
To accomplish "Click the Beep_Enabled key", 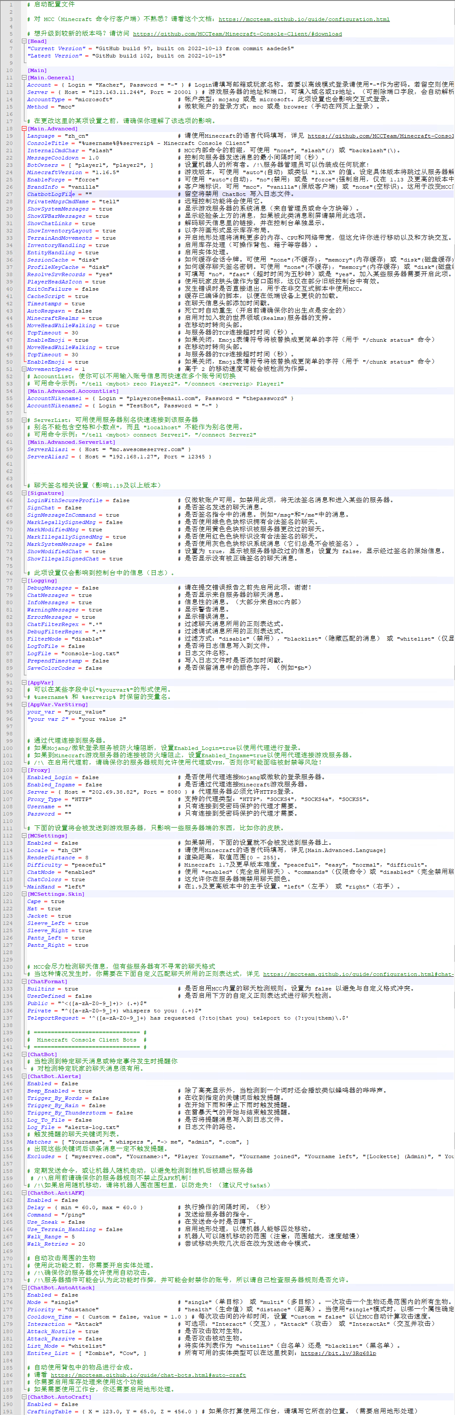I will click(x=48, y=1091).
